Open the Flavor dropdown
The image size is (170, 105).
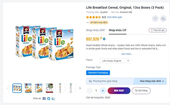(114, 61)
